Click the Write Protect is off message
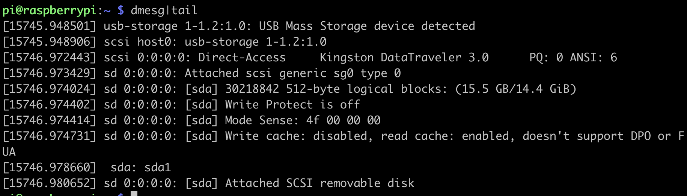The image size is (687, 196). 292,105
